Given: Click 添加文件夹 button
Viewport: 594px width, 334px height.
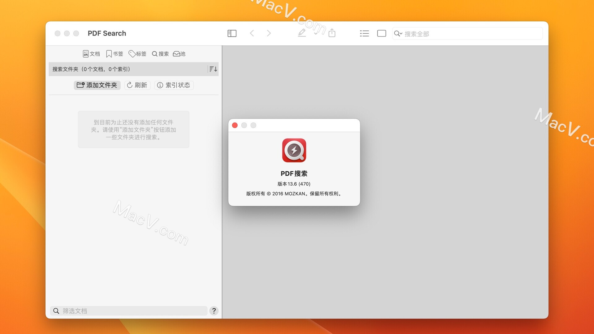Looking at the screenshot, I should (97, 85).
